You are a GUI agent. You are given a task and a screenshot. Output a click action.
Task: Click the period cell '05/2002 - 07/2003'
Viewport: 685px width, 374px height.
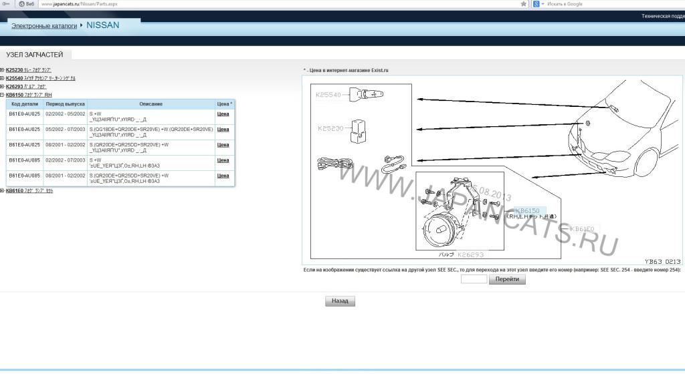65,130
